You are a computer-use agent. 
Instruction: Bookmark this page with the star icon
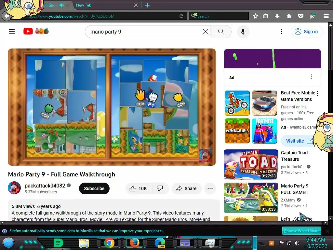(256, 16)
